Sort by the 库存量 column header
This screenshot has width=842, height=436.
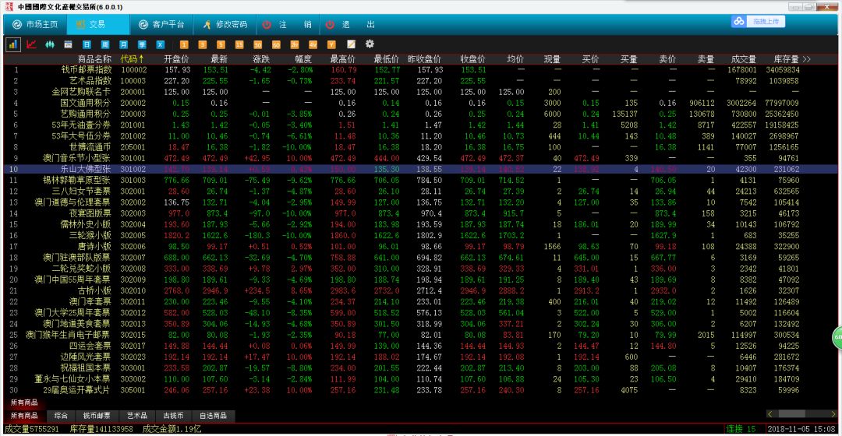click(786, 59)
